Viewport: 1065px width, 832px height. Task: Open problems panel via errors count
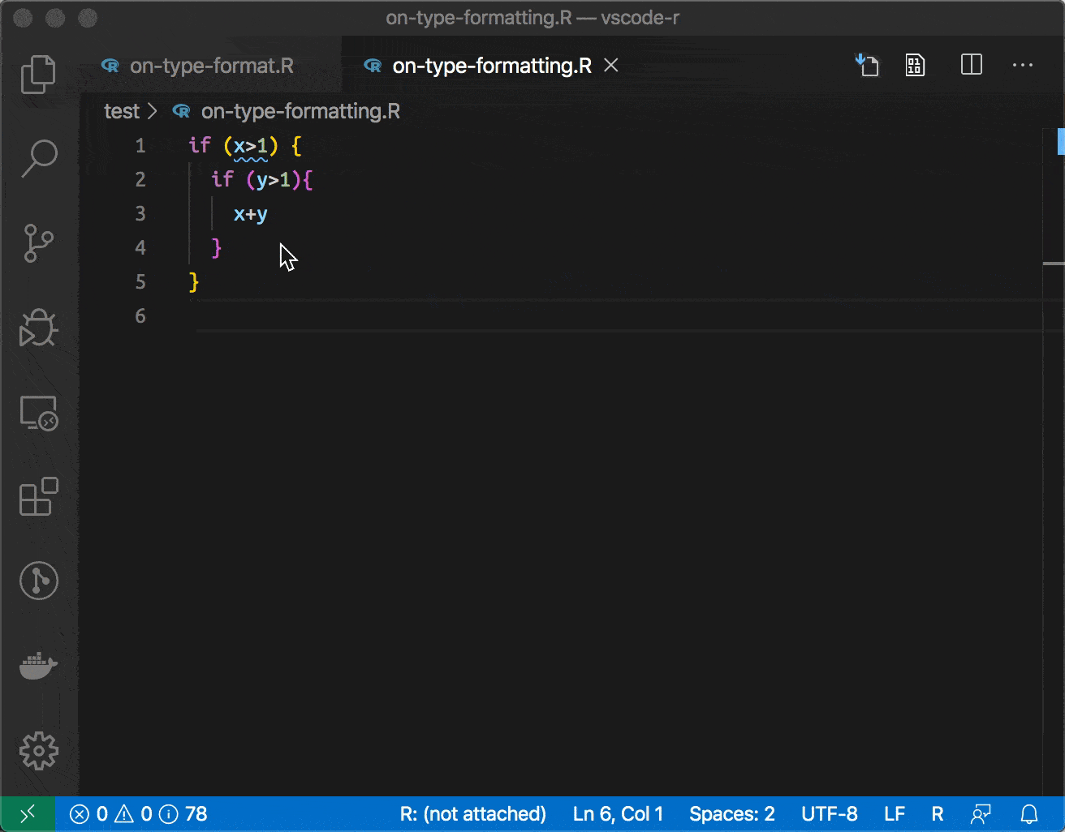88,814
